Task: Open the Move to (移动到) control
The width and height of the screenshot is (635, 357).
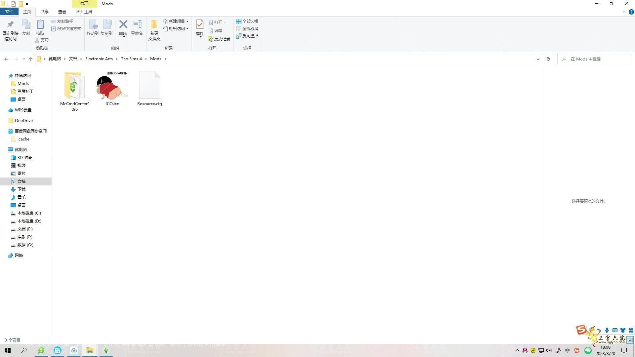Action: tap(93, 28)
